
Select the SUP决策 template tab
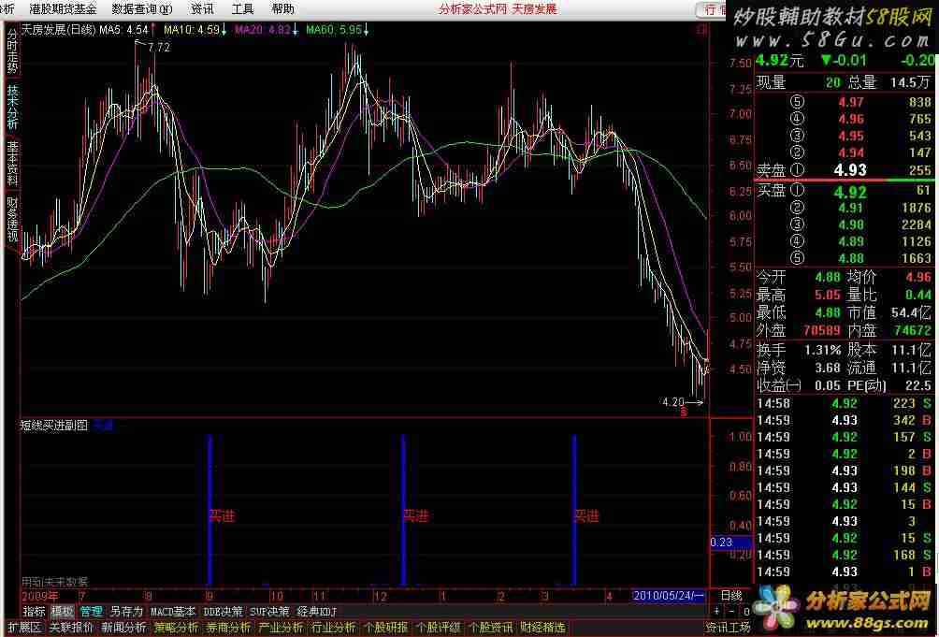[x=269, y=612]
